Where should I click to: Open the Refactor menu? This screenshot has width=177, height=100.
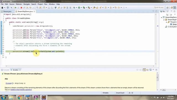coord(19,4)
